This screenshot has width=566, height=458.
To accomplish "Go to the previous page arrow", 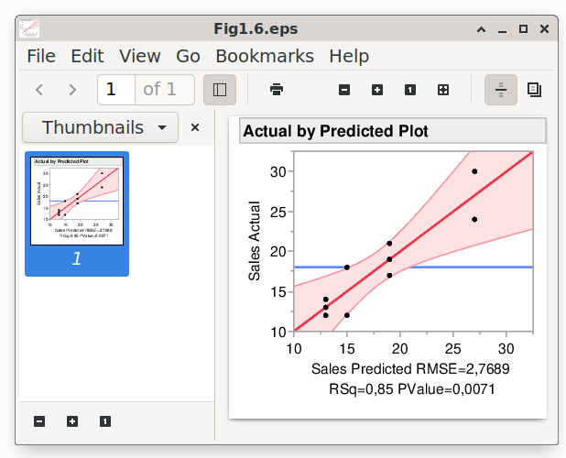I will pos(39,90).
